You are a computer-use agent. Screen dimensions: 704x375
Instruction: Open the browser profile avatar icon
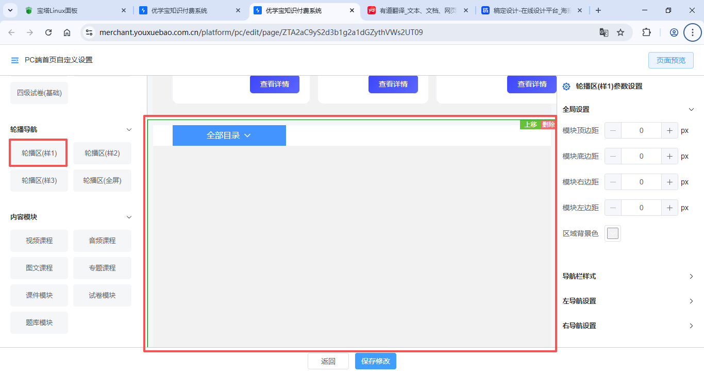pos(674,32)
